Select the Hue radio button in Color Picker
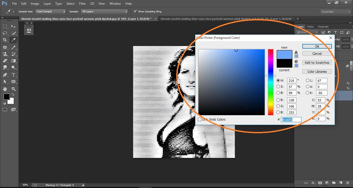353x188 pixels. pos(278,80)
